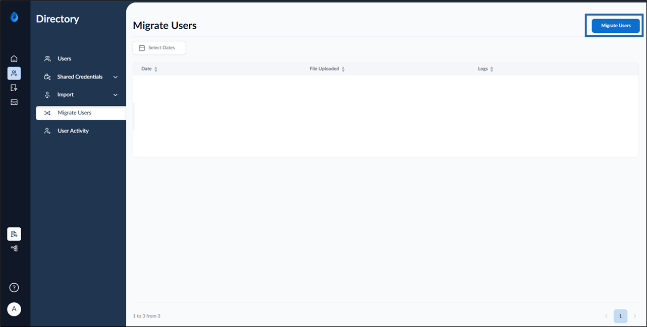Viewport: 647px width, 327px height.
Task: Expand the Import chevron
Action: click(116, 95)
